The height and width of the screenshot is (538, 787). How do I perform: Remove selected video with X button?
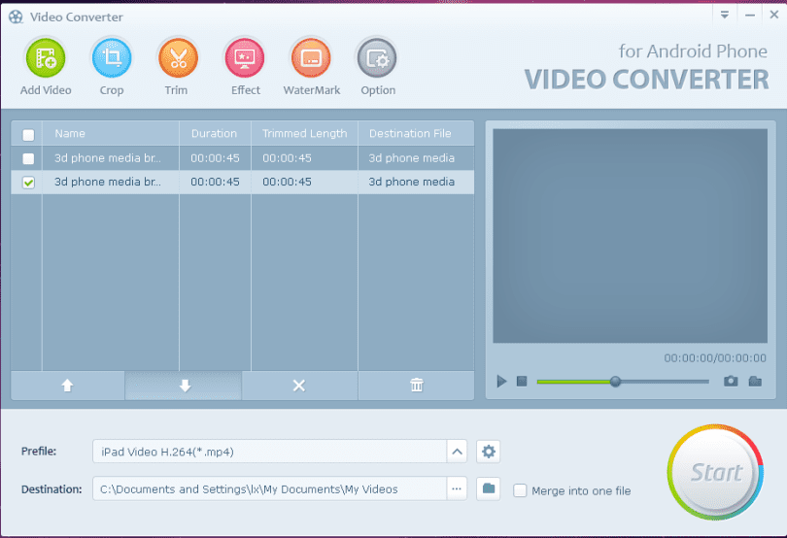point(299,386)
